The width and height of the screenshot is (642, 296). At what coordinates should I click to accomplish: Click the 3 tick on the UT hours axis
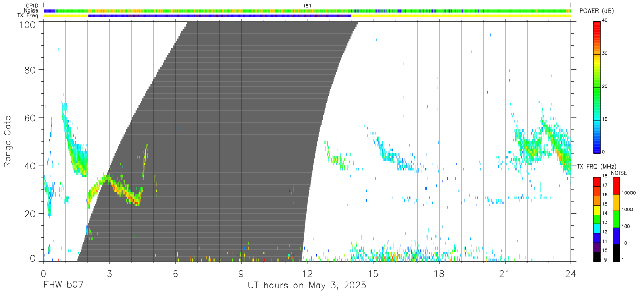tap(109, 273)
